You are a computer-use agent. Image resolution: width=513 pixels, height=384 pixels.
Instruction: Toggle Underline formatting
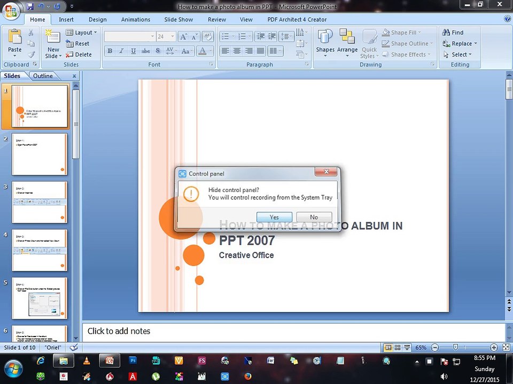(x=133, y=51)
